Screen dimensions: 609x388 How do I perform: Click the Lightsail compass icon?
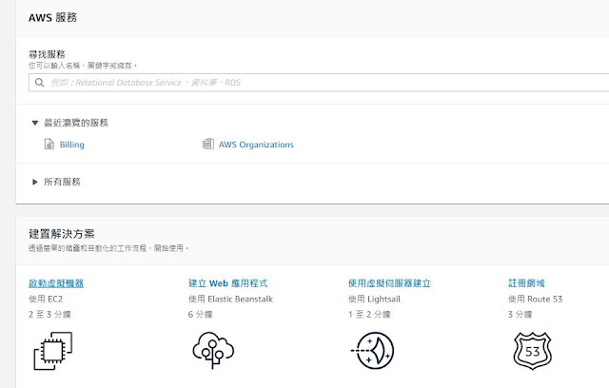[373, 350]
